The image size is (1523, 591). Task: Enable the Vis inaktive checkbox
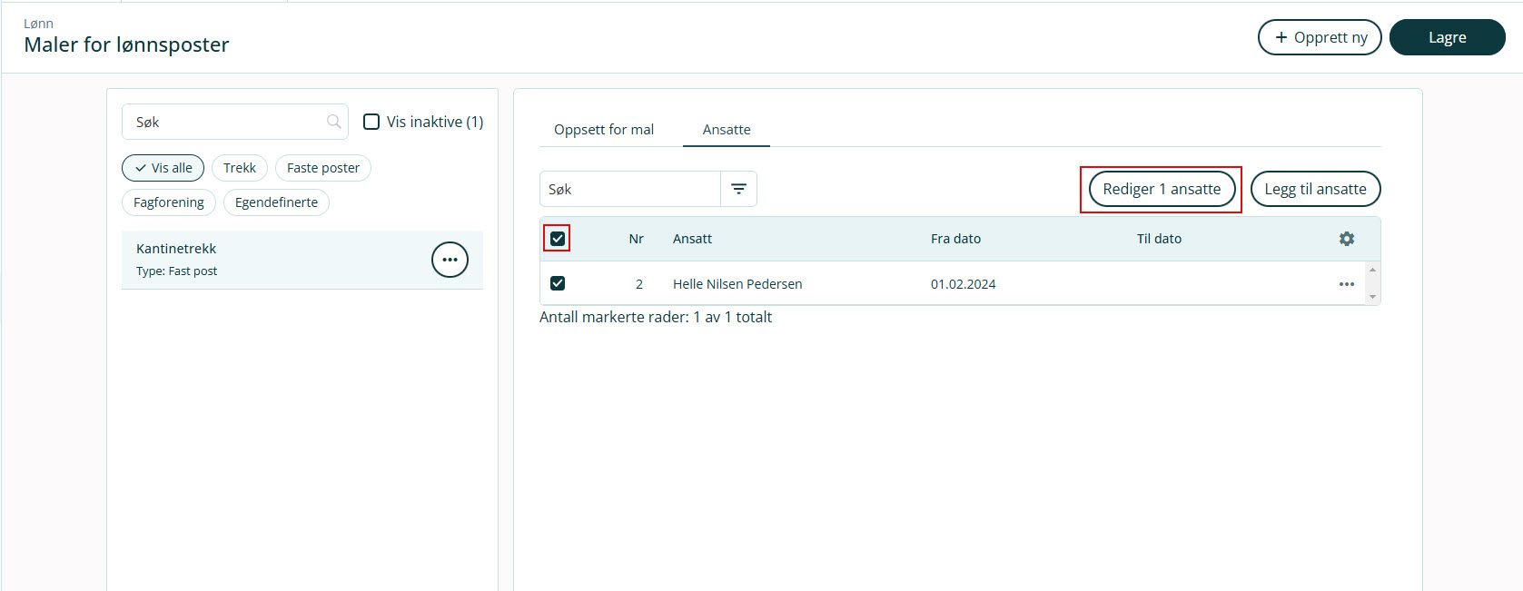tap(371, 122)
